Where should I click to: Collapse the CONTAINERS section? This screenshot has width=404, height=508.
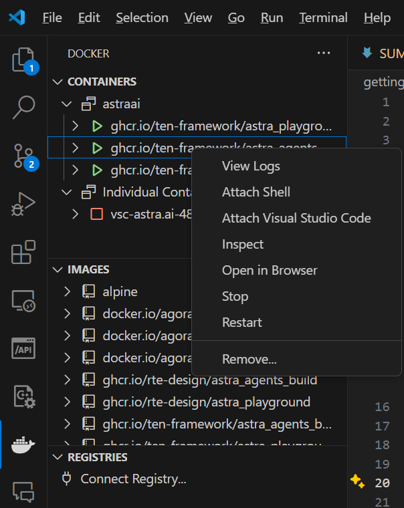[58, 82]
